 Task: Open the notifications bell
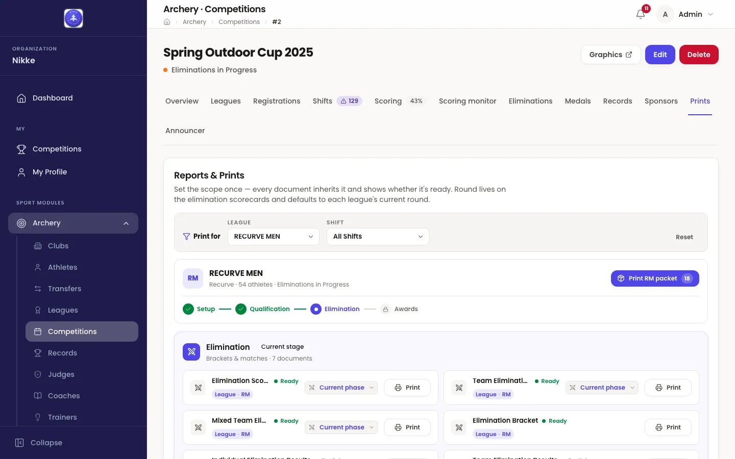[x=641, y=14]
